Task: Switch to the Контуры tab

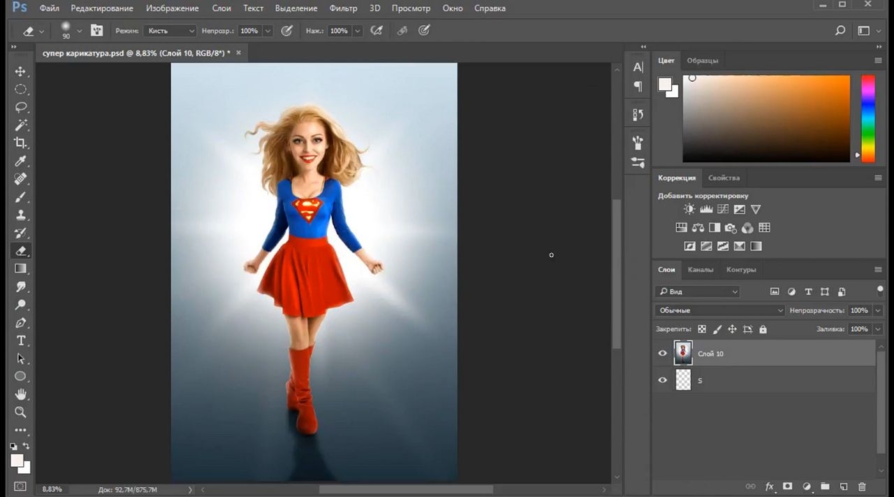Action: pos(741,270)
